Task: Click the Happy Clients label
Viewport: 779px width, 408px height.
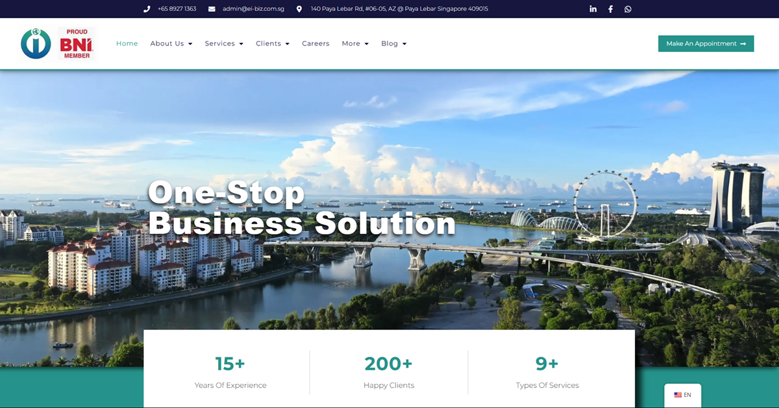Action: point(389,385)
